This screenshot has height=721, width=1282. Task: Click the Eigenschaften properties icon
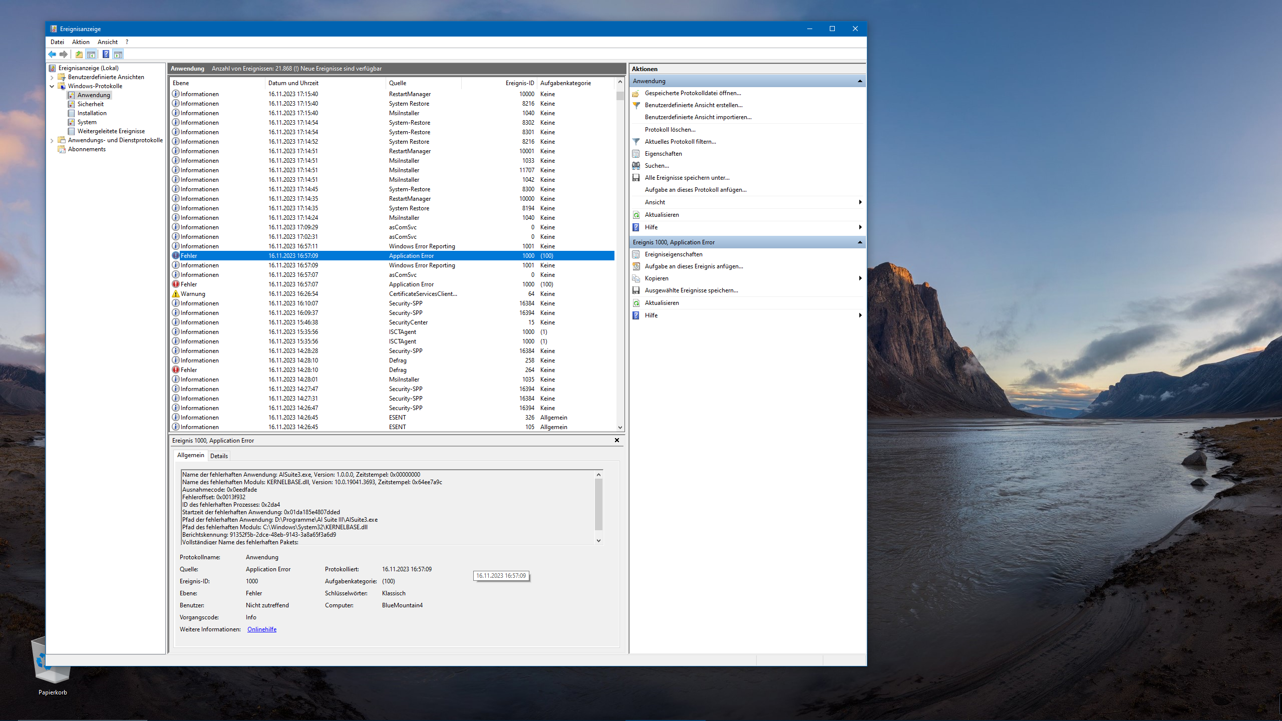(x=636, y=154)
